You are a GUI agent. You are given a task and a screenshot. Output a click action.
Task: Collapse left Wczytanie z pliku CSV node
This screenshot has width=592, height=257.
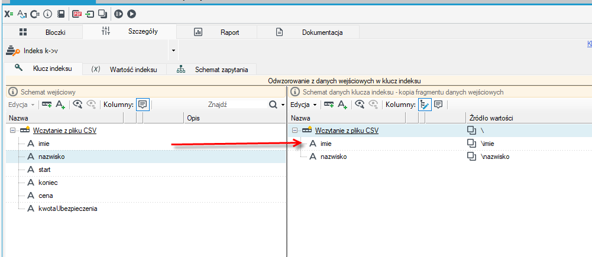click(x=13, y=131)
